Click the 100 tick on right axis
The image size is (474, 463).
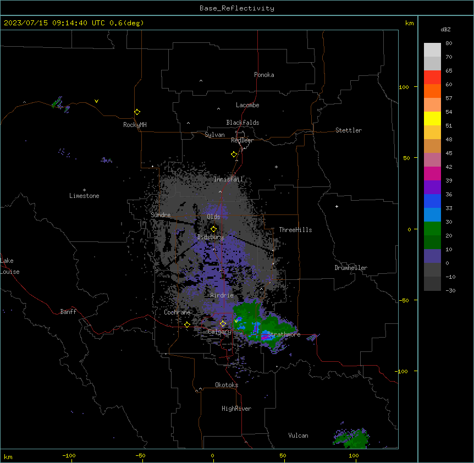point(404,87)
